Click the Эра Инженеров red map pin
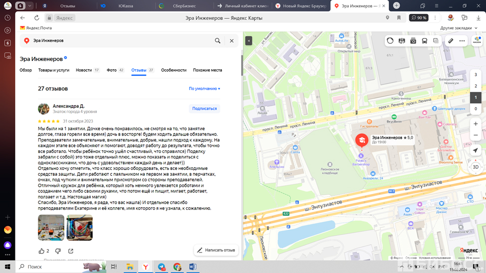486x273 pixels. point(361,141)
